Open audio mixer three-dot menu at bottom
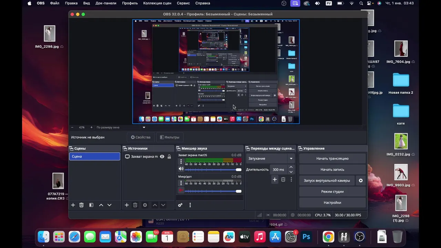 tap(190, 205)
